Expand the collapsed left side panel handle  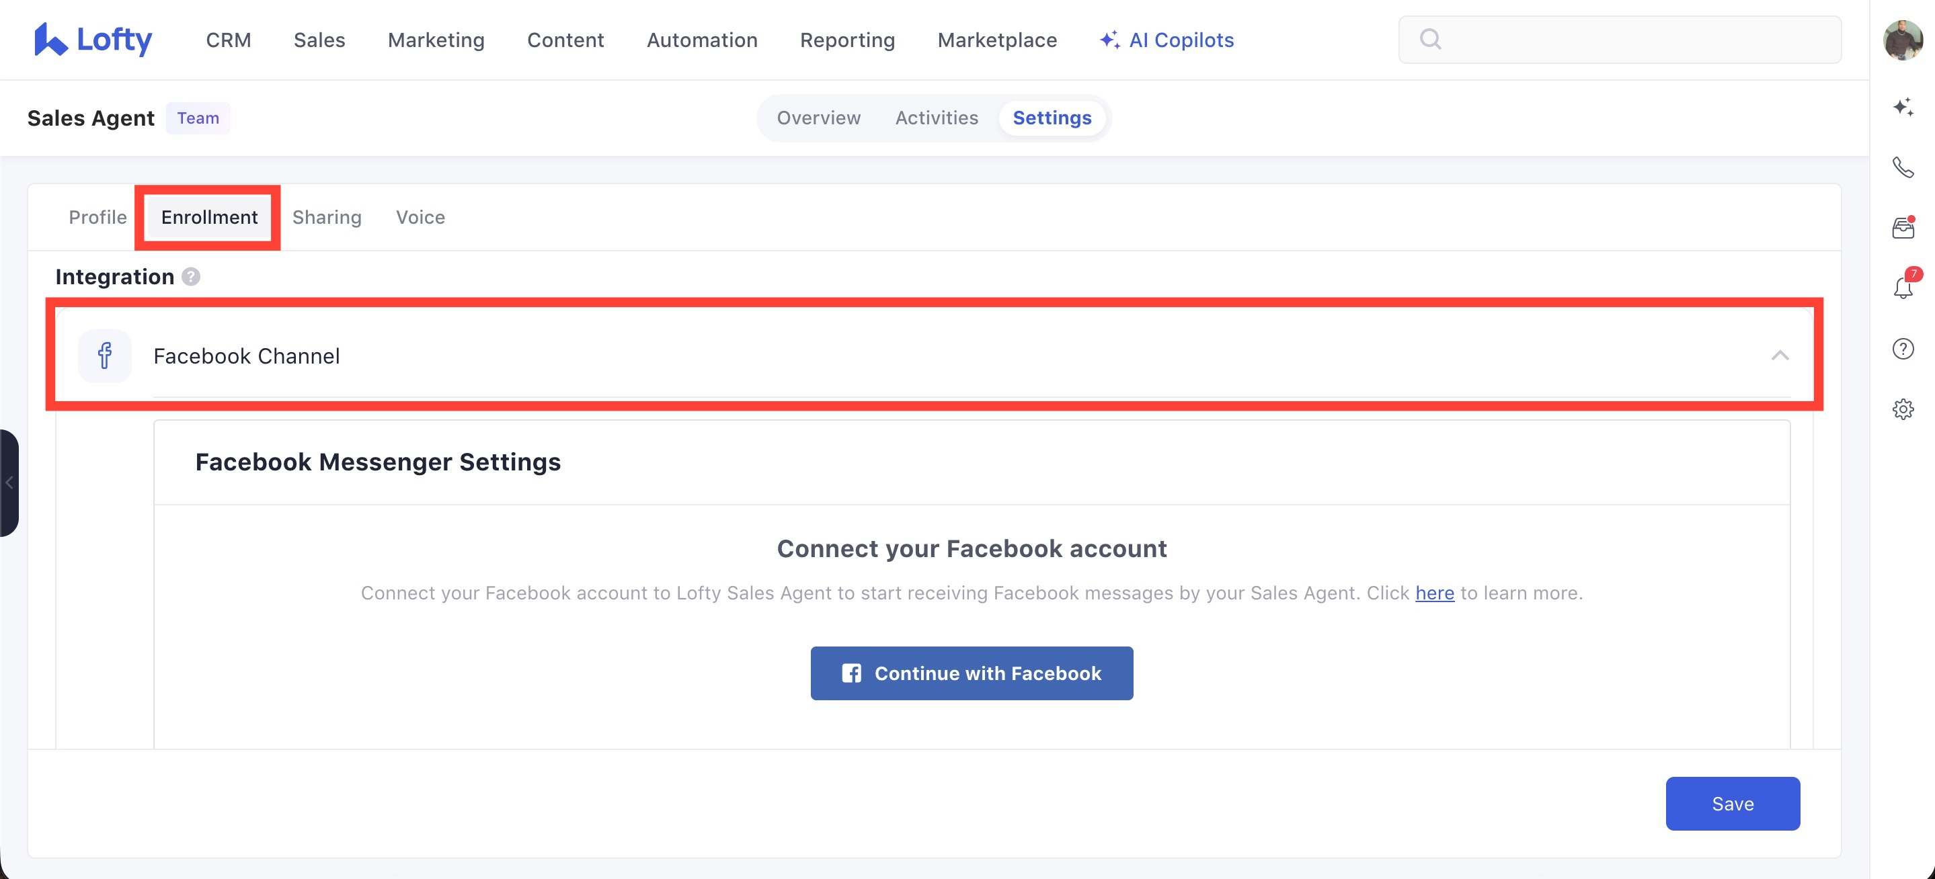pos(9,483)
